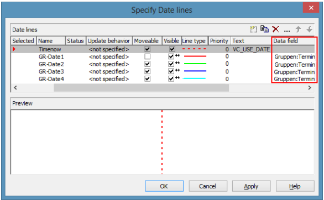
Task: Open Update behavior cell for GR-Date4
Action: (x=109, y=79)
